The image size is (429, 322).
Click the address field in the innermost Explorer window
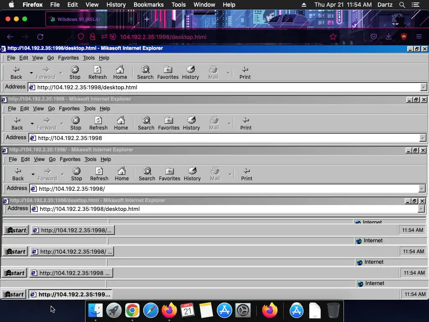224,209
